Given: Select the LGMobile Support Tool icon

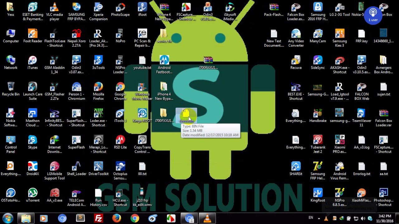Looking at the screenshot, I should [x=55, y=171].
